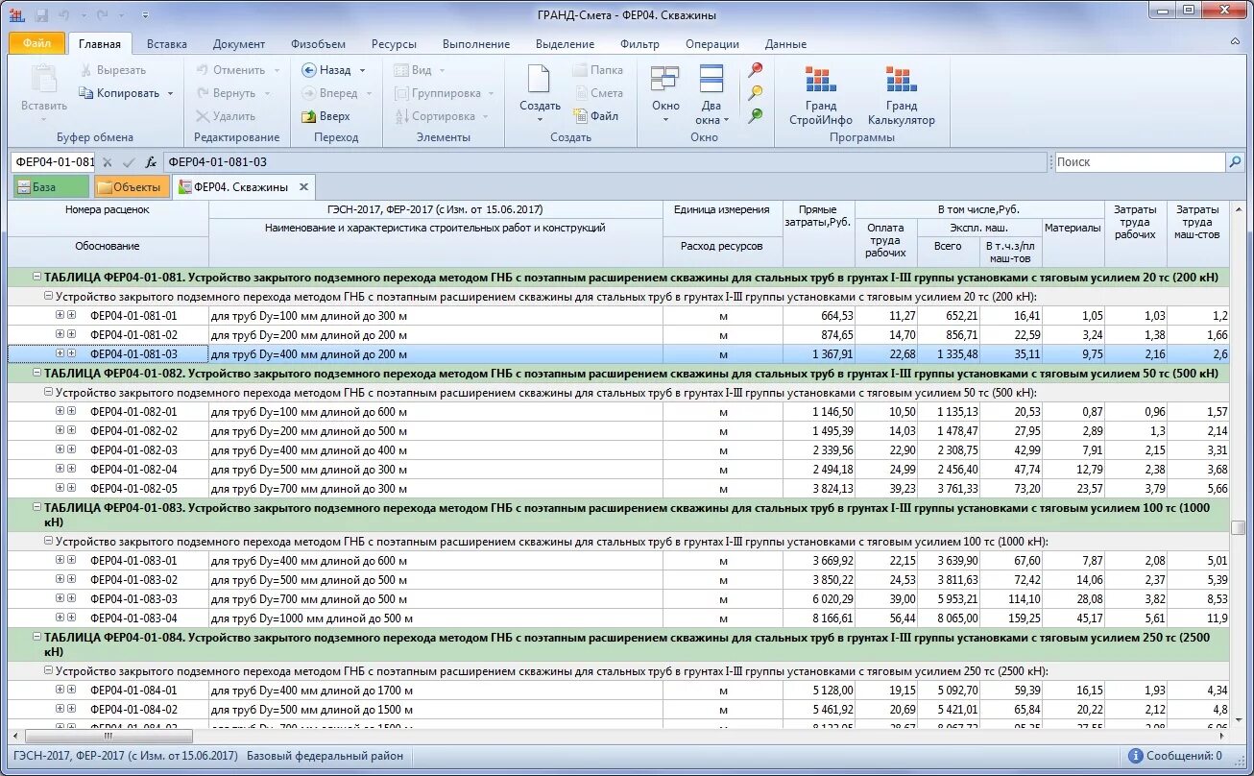Open the Файл menu tab
This screenshot has height=776, width=1254.
click(x=37, y=43)
